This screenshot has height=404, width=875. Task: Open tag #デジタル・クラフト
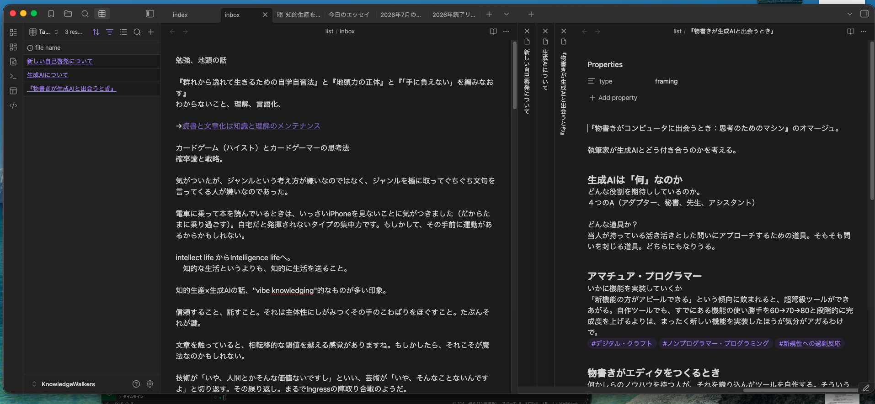click(622, 344)
